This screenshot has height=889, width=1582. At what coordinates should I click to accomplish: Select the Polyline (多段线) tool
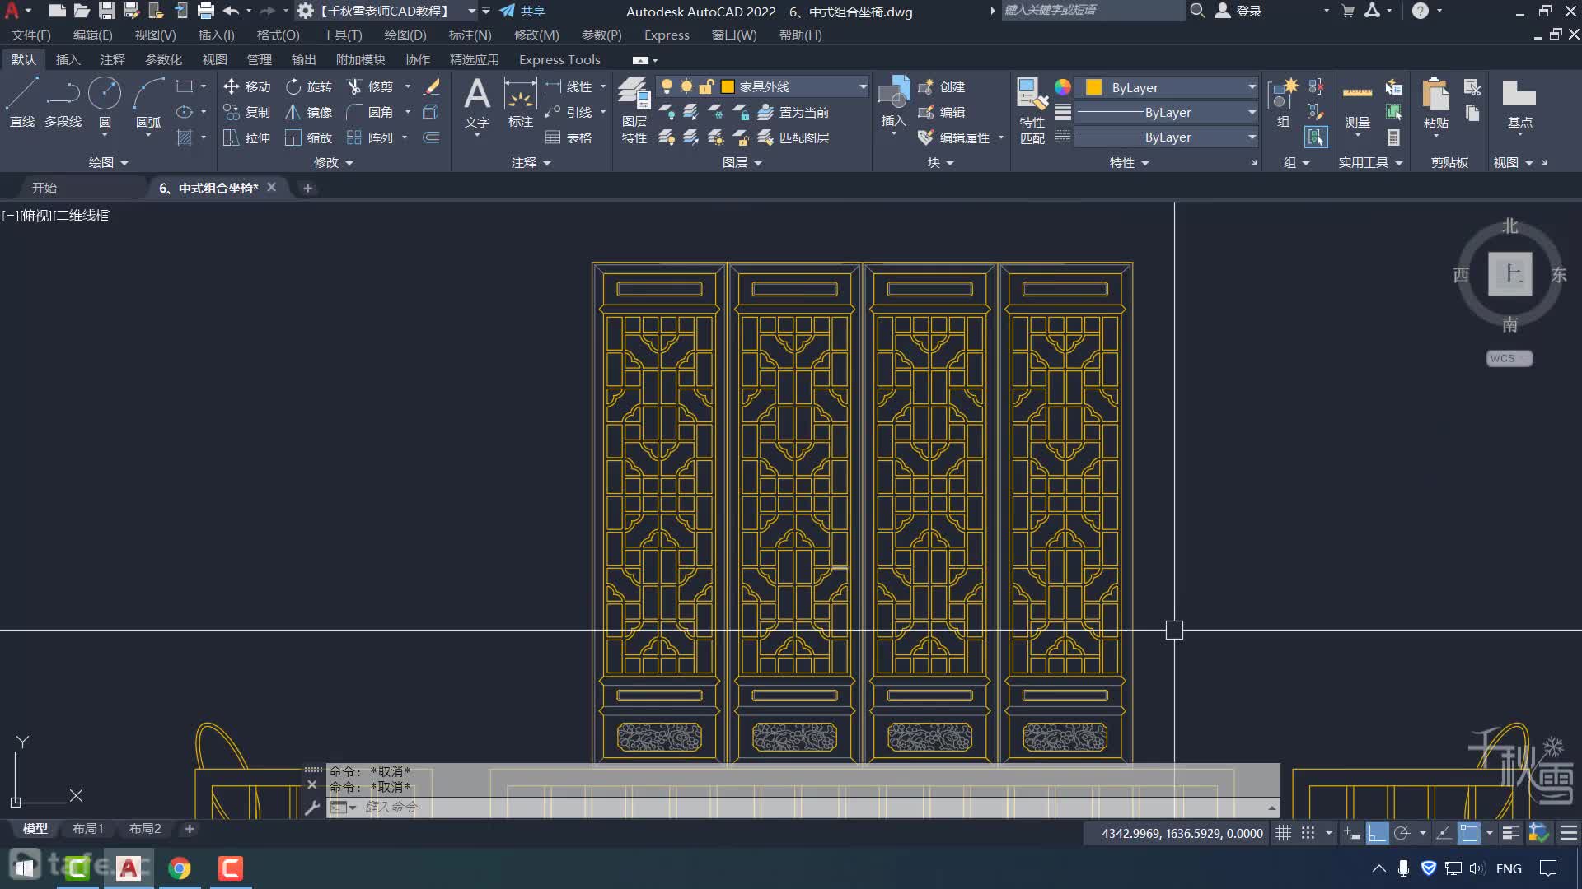63,102
